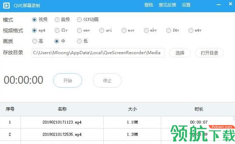The image size is (235, 144).
Task: Click row number 2 cell
Action: pos(10,134)
